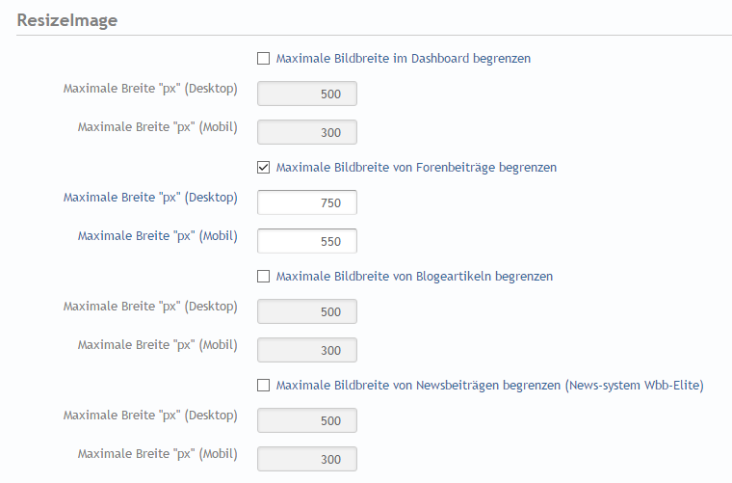This screenshot has width=732, height=483.
Task: Enable the Dashboard image width limit checkbox
Action: pyautogui.click(x=264, y=59)
